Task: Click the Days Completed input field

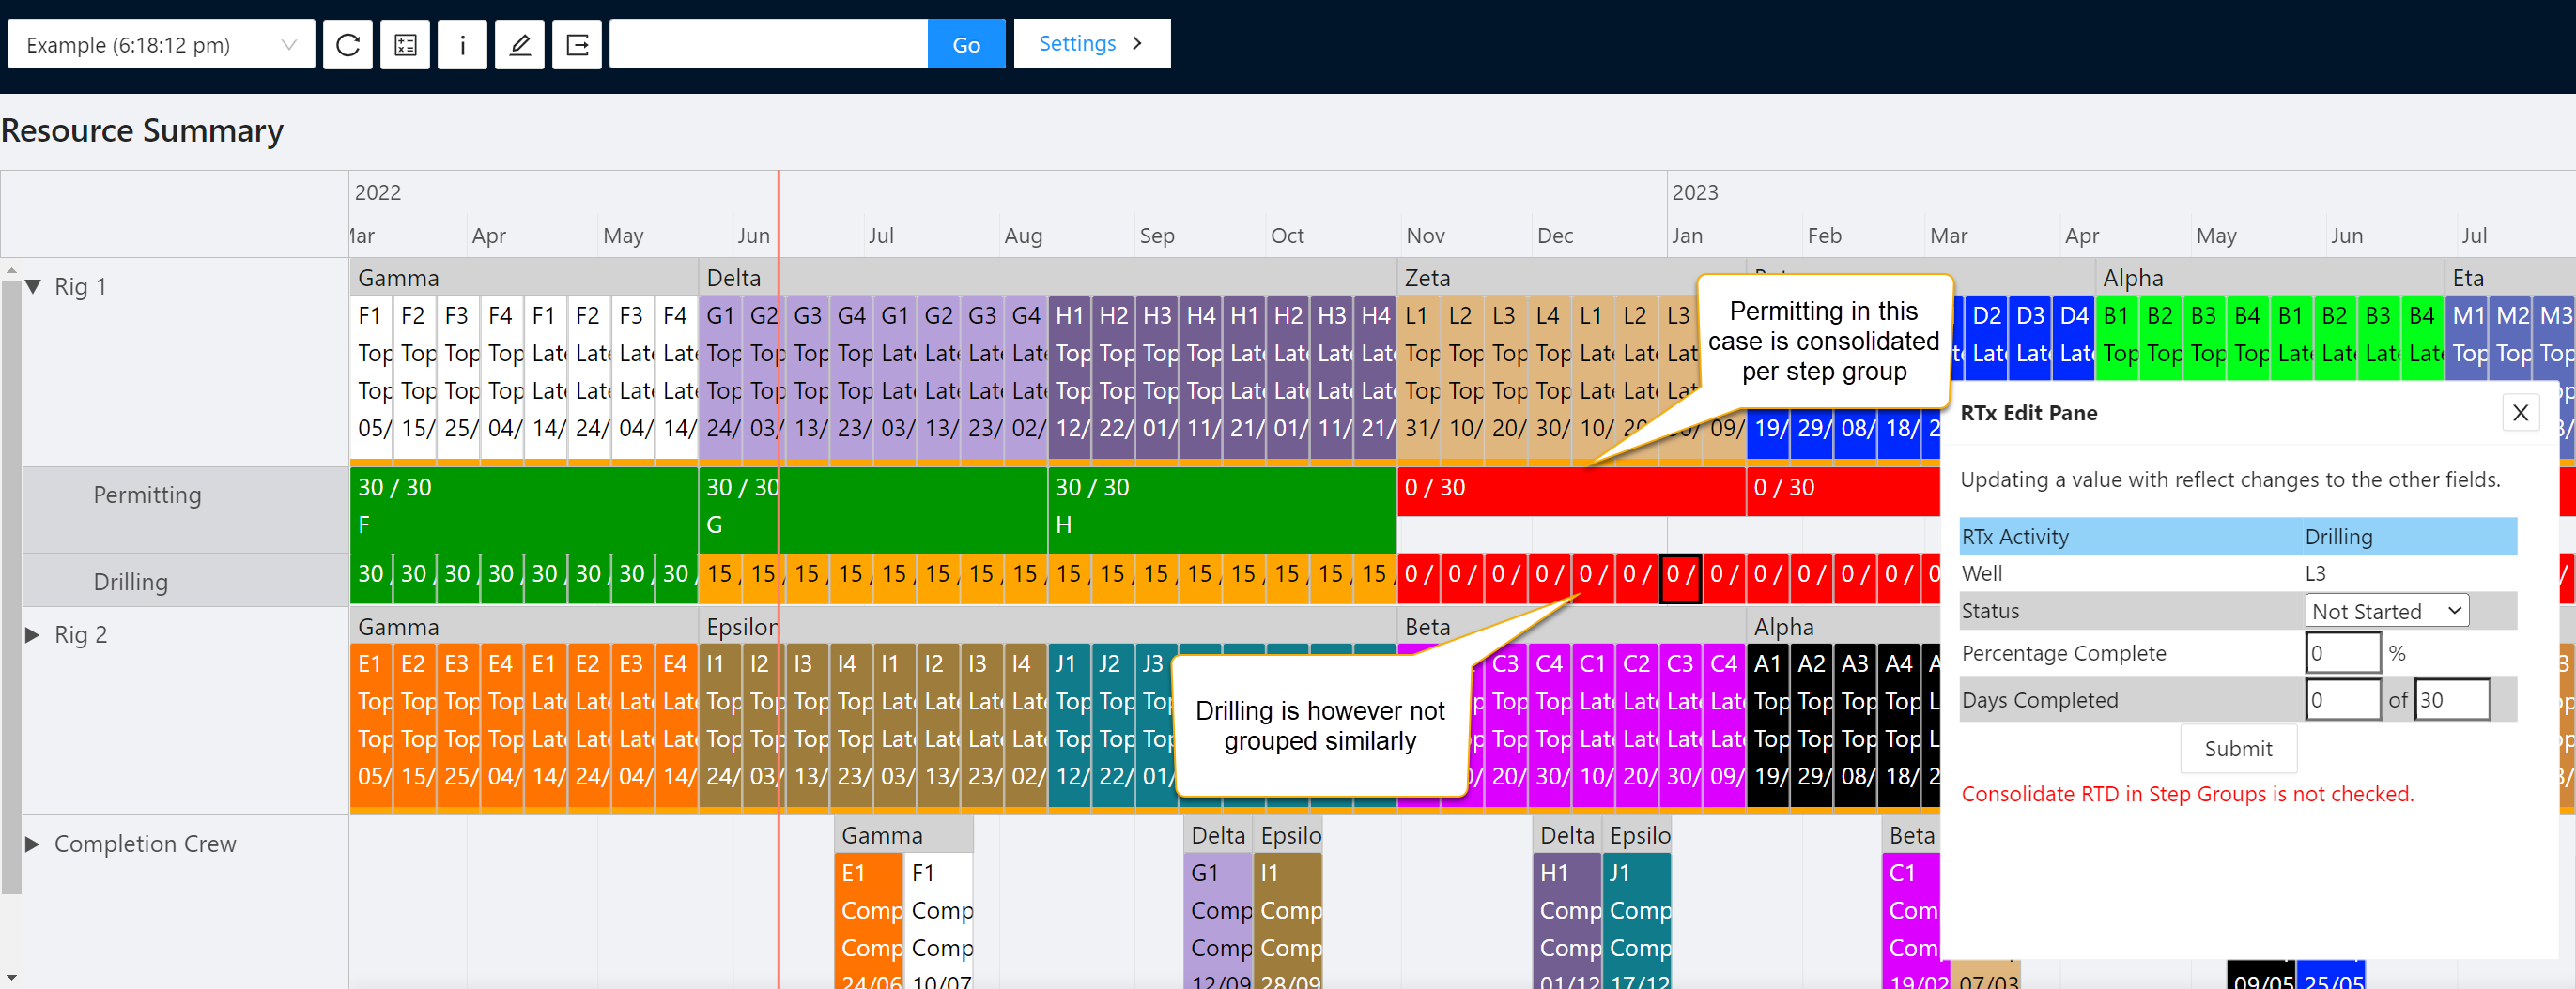Action: [x=2342, y=700]
